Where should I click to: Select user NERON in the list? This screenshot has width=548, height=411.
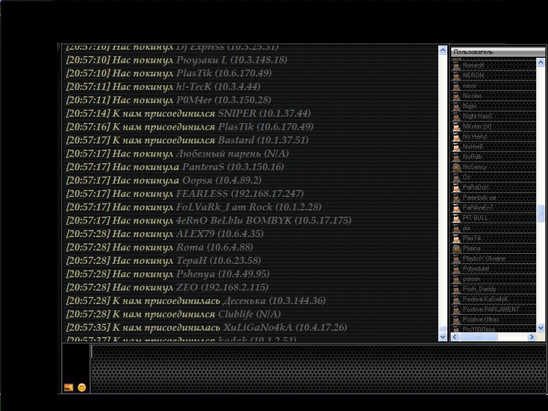pos(473,75)
